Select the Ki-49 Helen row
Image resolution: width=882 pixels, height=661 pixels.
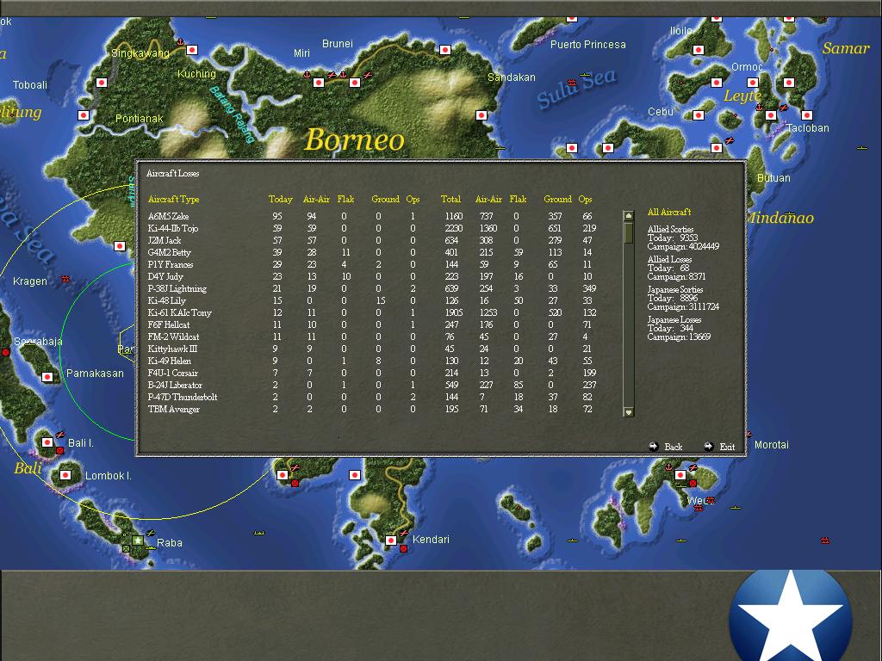click(372, 361)
